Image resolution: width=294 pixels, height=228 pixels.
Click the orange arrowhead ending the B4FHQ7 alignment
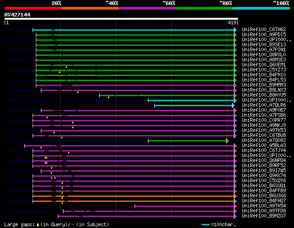coord(235,201)
